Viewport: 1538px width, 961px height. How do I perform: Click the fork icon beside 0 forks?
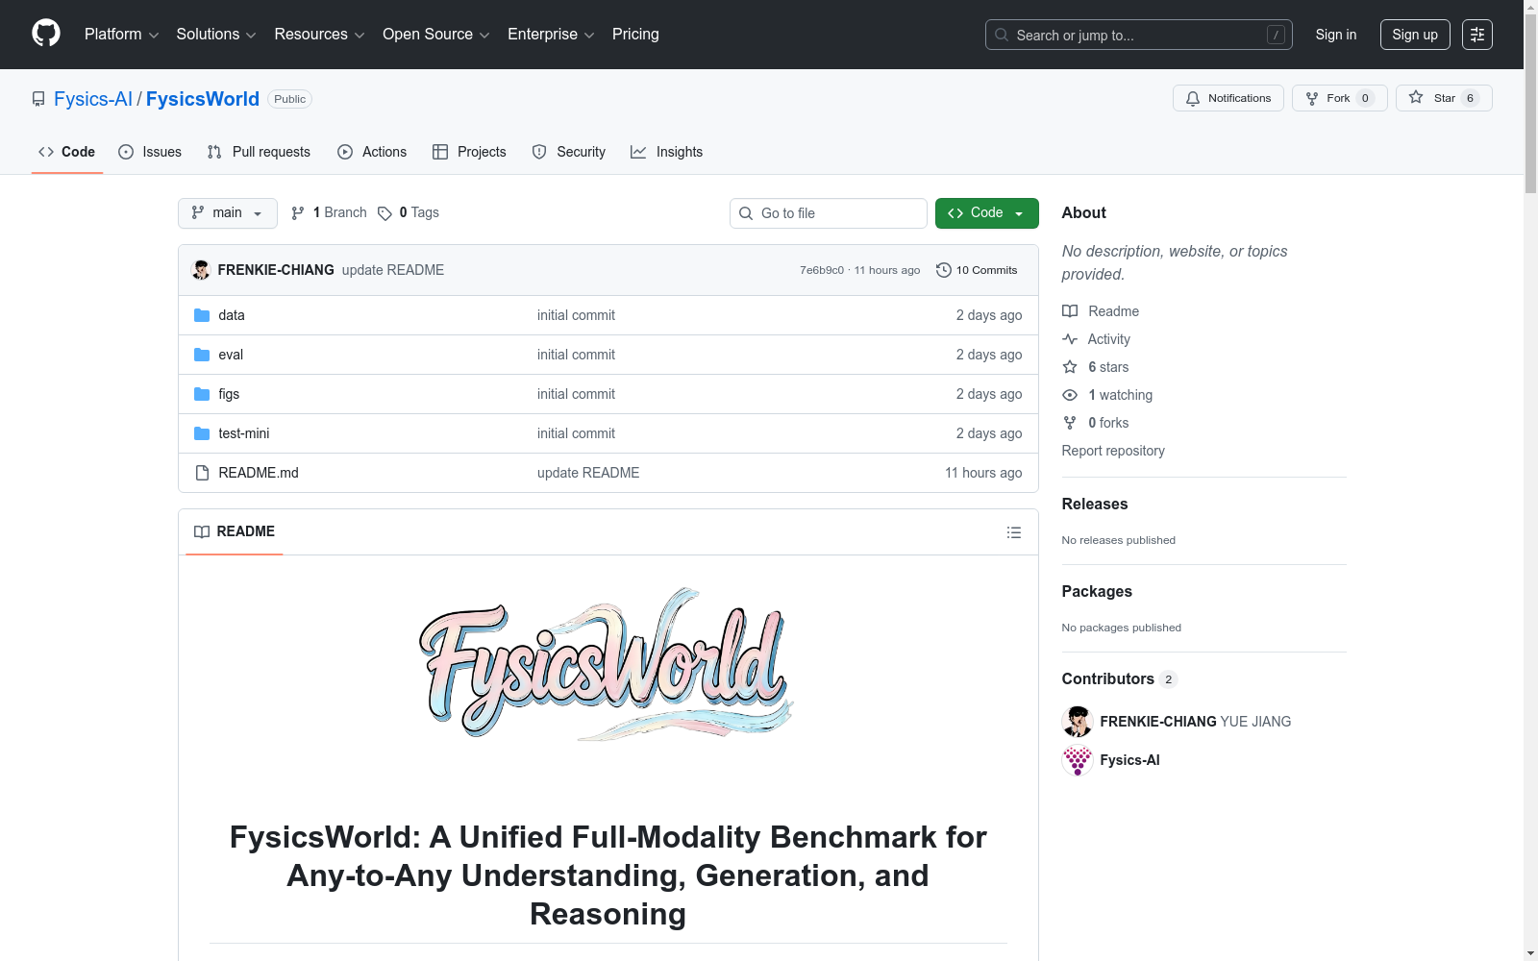coord(1070,423)
